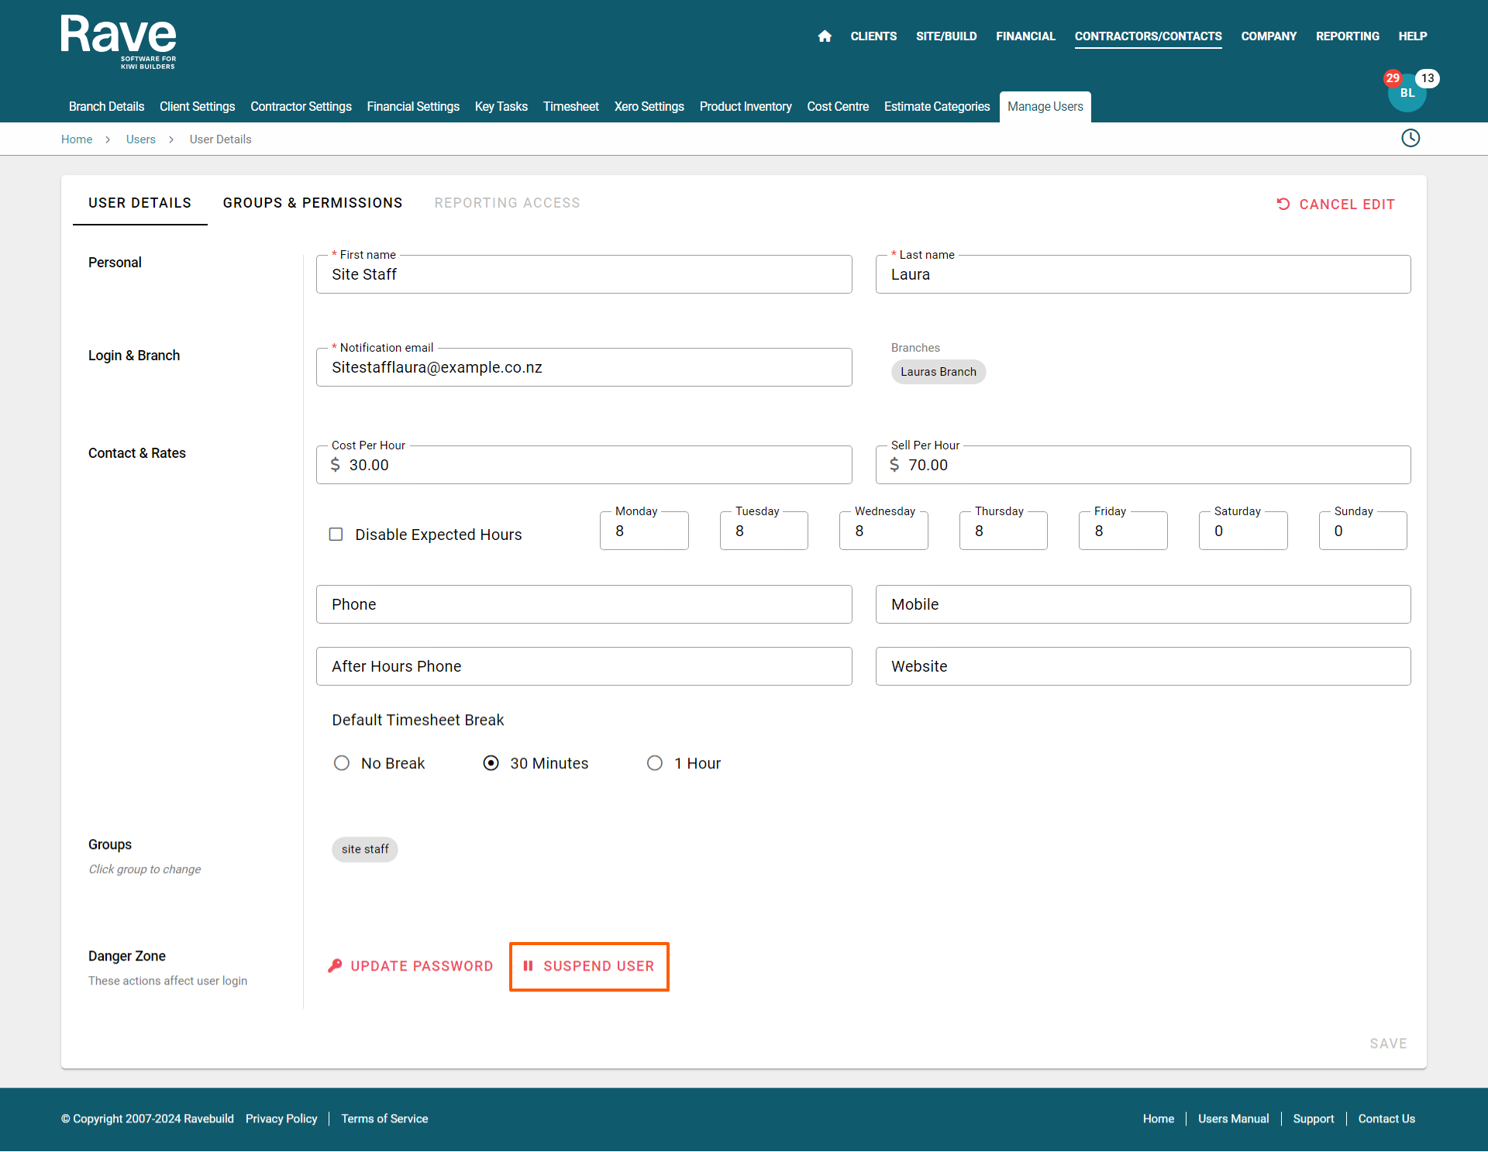Image resolution: width=1488 pixels, height=1152 pixels.
Task: Click the Lauras Branch chip
Action: click(938, 372)
